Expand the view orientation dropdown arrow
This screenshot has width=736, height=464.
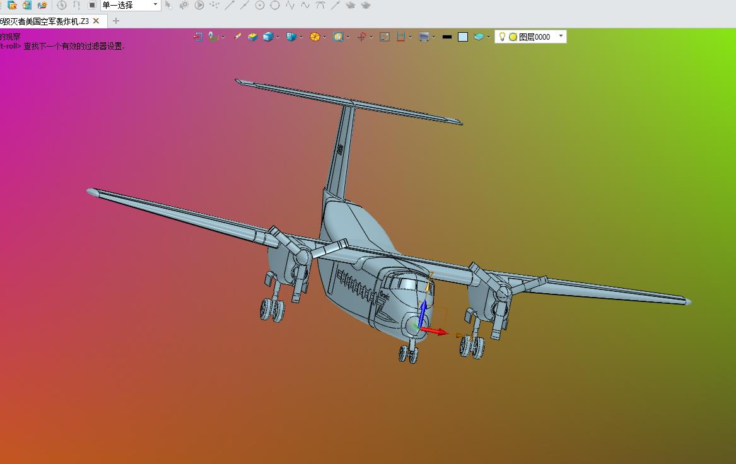pos(301,37)
